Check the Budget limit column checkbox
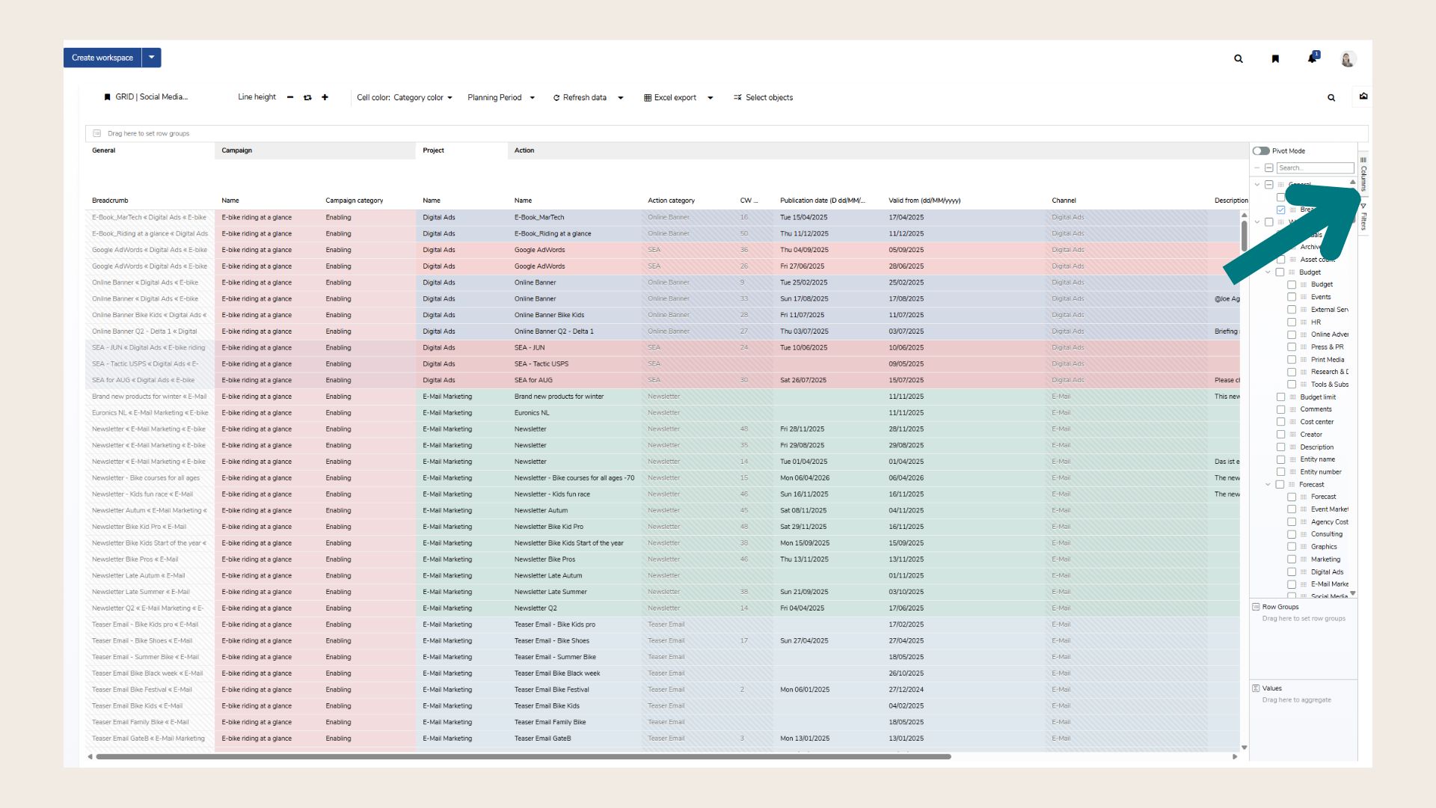Viewport: 1436px width, 808px height. pyautogui.click(x=1280, y=397)
